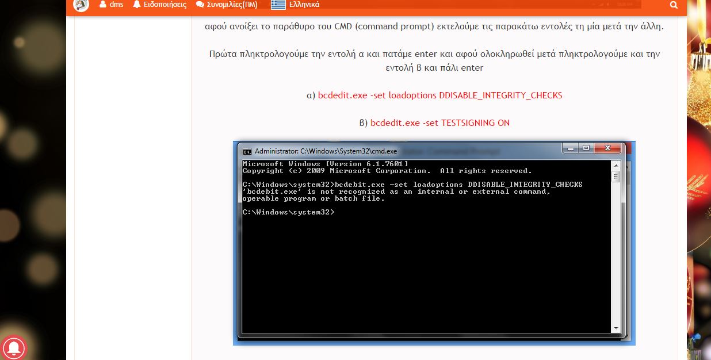Click the line 'αφού ανοίξει το παράθυρο του CMD'

click(x=434, y=27)
